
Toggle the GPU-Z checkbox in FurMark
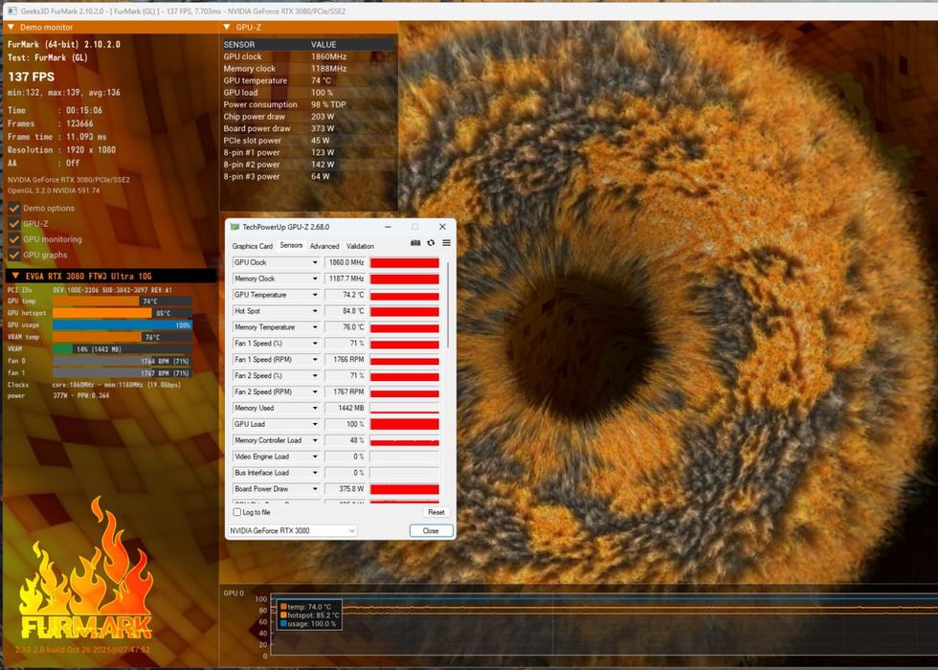14,224
